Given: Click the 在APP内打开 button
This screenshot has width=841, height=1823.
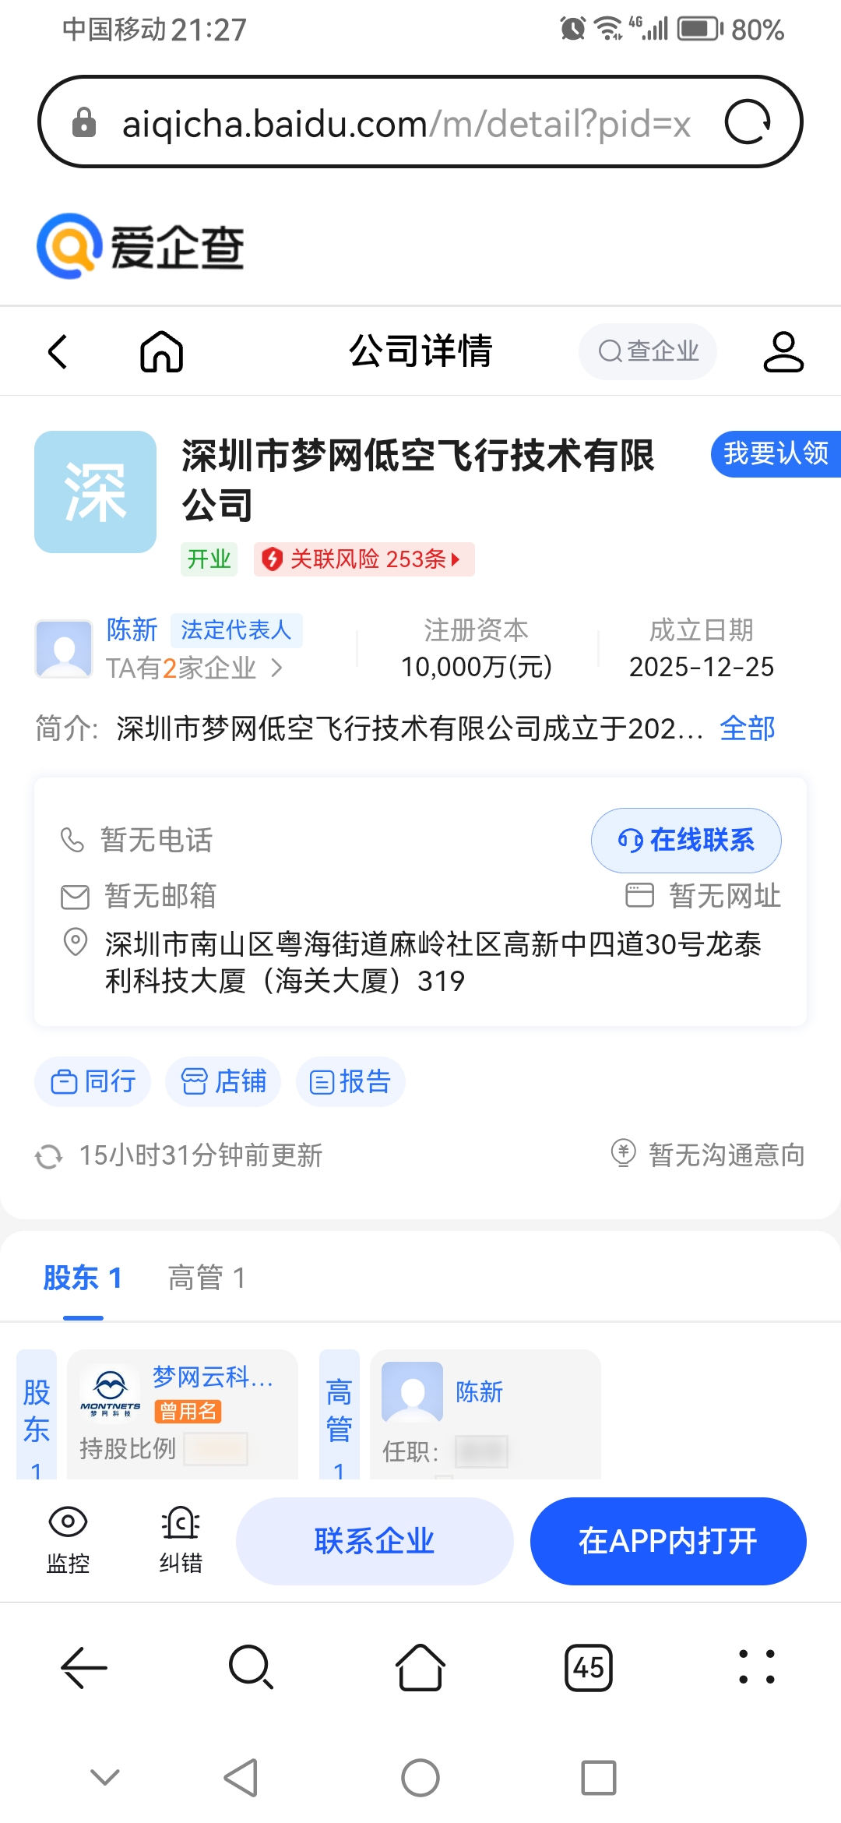Looking at the screenshot, I should point(668,1541).
